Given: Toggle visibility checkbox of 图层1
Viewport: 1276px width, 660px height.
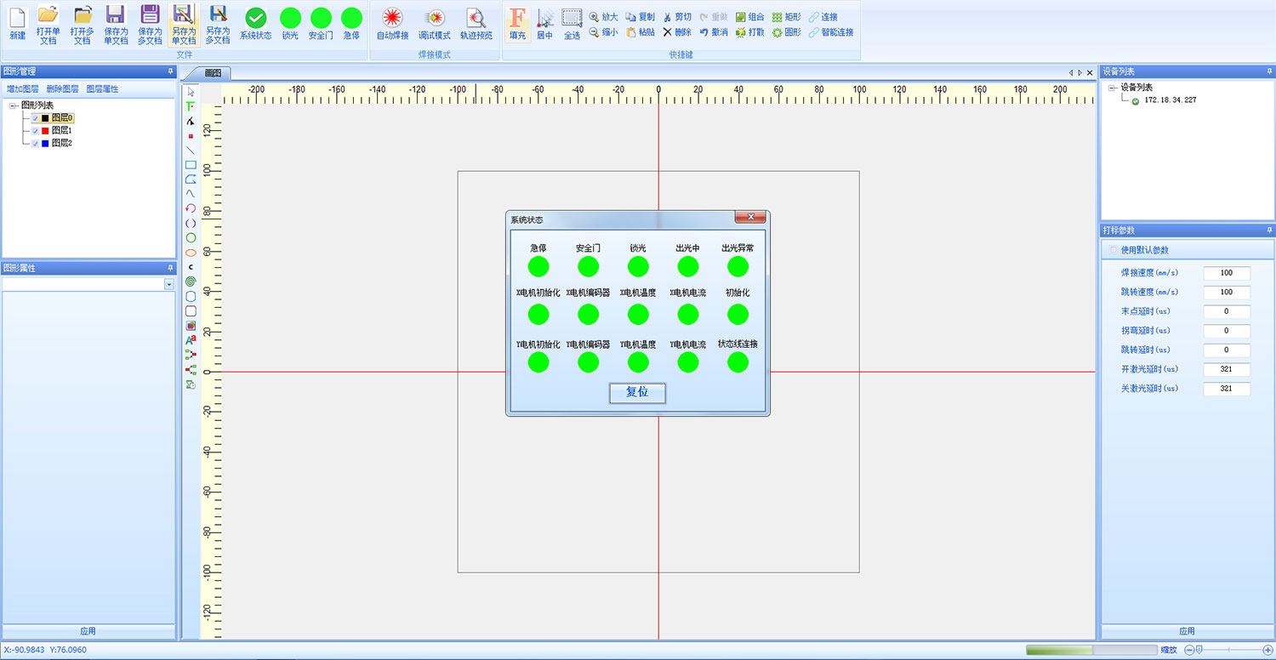Looking at the screenshot, I should coord(35,131).
